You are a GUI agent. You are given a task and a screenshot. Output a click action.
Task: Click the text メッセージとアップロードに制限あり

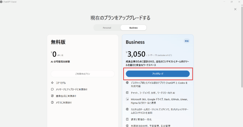click(72, 89)
